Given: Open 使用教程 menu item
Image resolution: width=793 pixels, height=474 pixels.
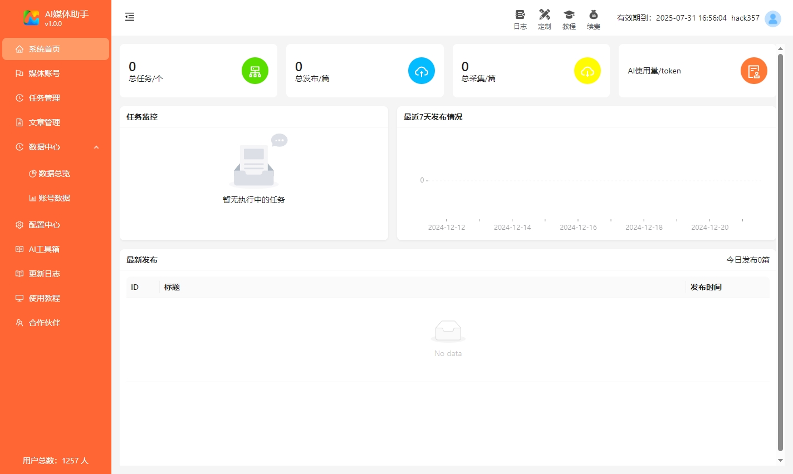Looking at the screenshot, I should (x=56, y=298).
